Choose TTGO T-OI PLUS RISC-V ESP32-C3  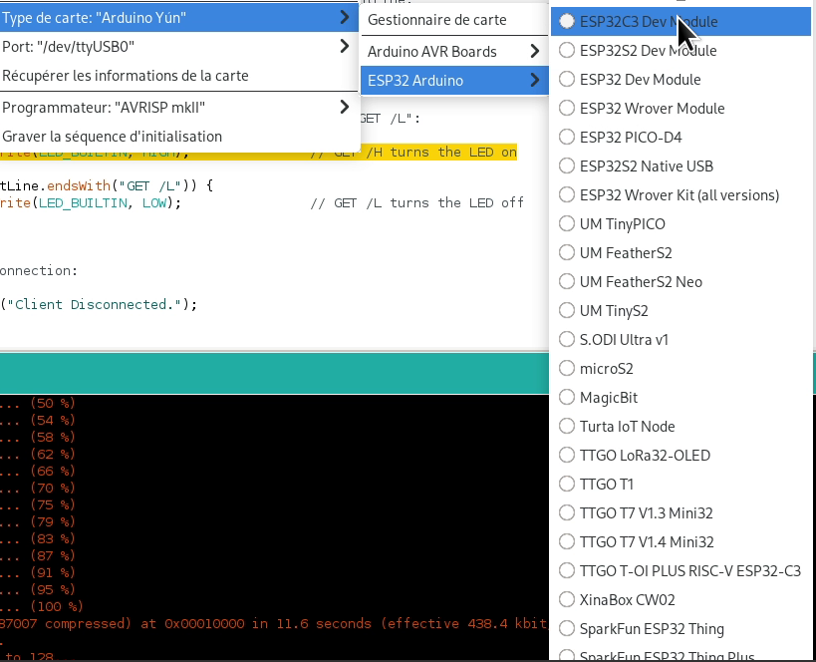point(680,571)
